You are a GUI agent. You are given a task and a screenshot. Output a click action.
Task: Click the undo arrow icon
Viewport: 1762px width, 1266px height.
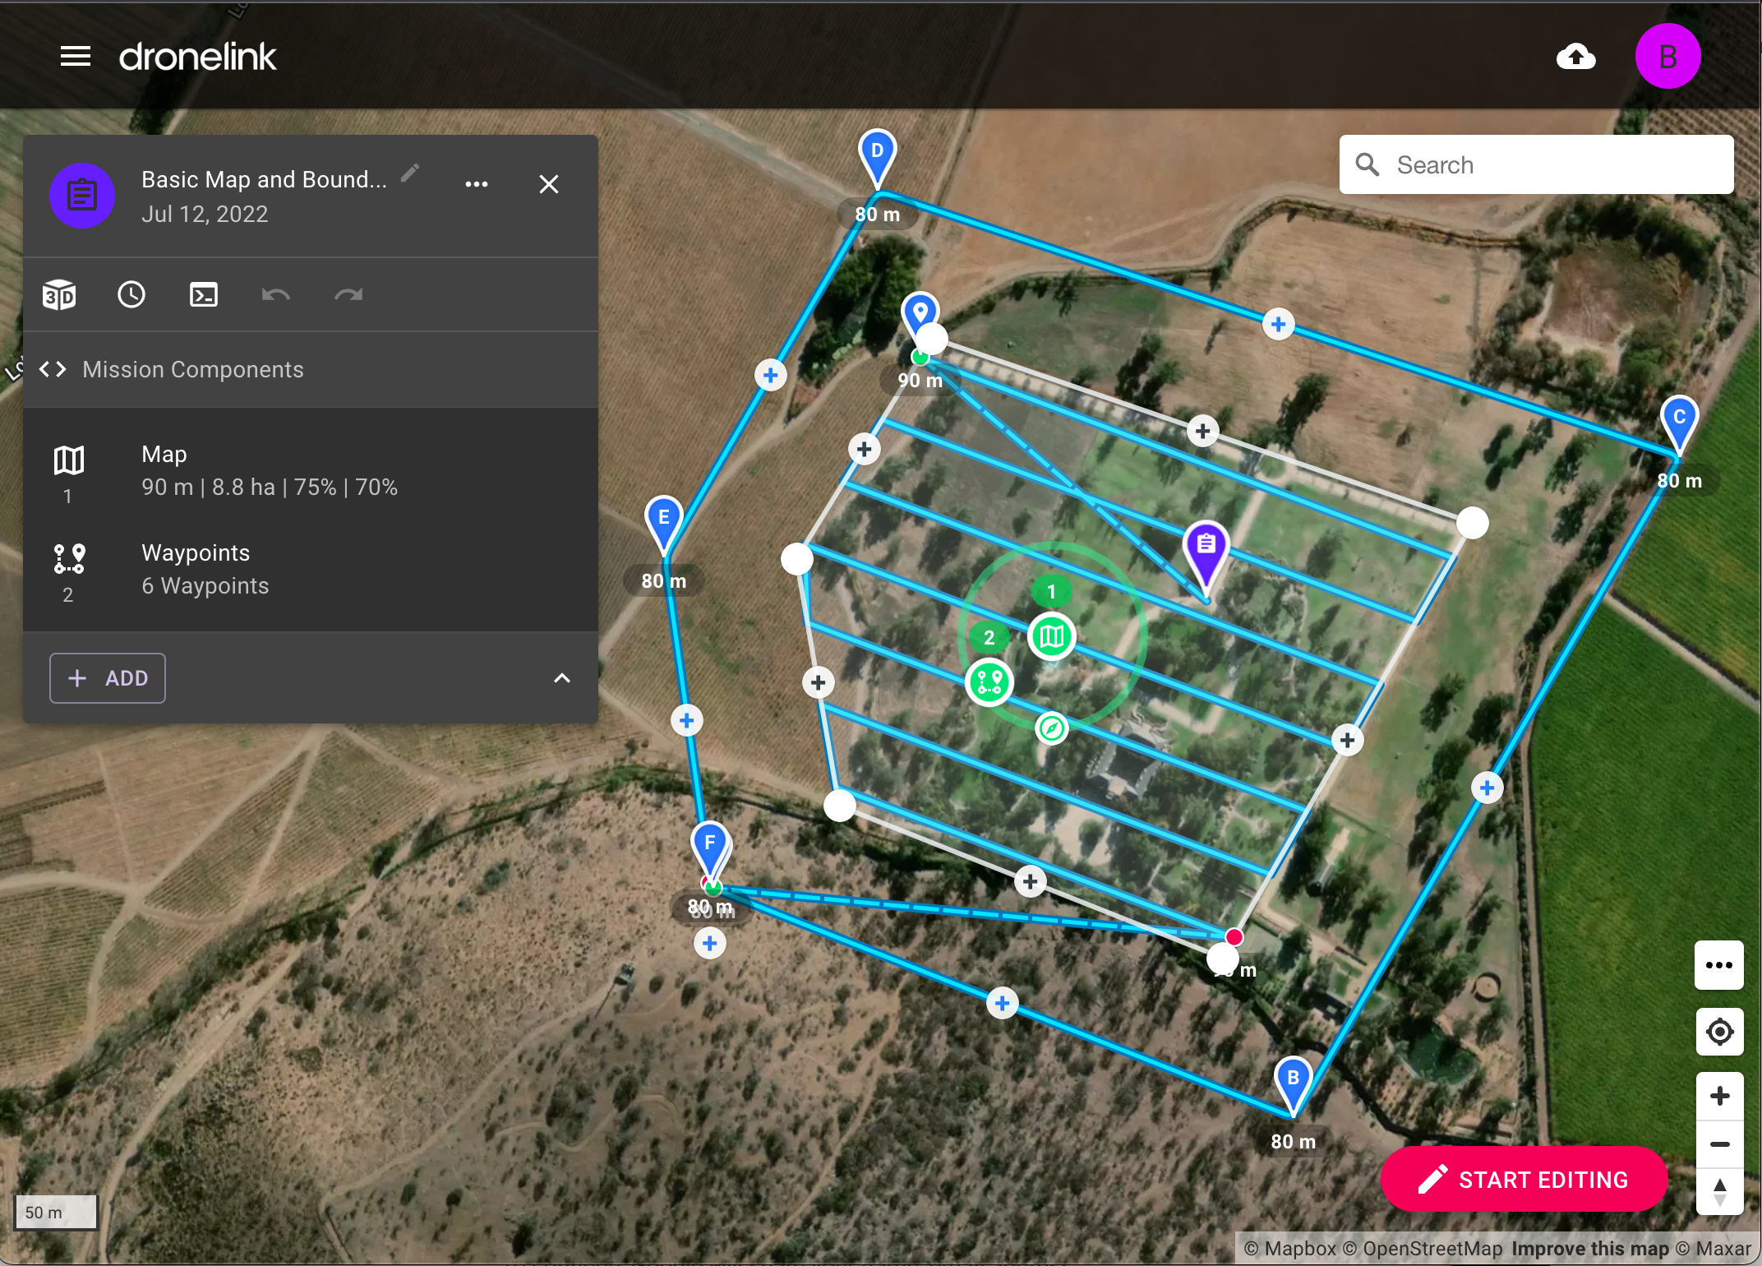(275, 294)
